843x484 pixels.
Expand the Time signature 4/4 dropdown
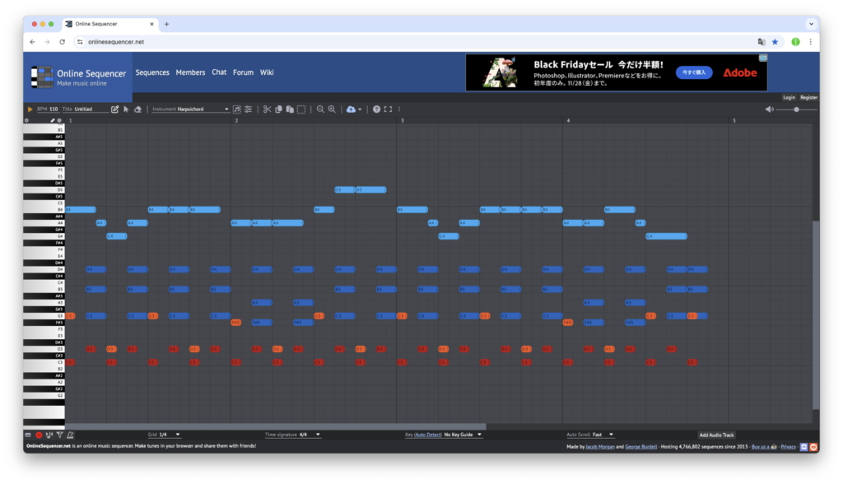[306, 435]
